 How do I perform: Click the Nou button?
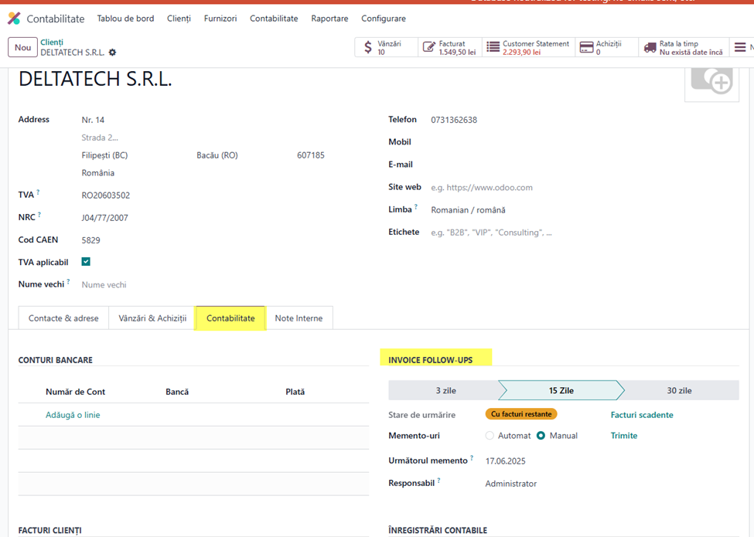point(22,47)
